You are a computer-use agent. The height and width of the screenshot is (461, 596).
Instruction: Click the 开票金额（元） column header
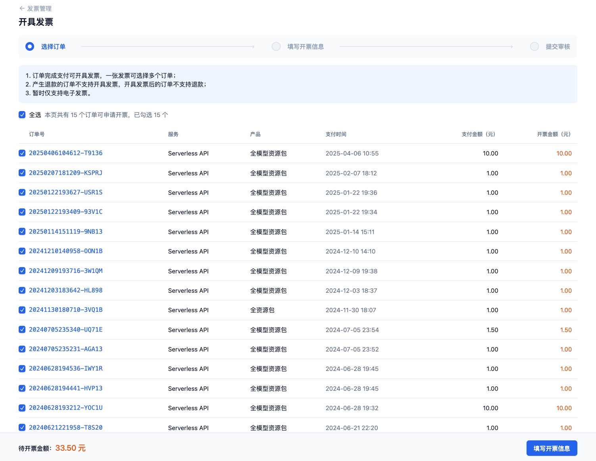coord(554,134)
